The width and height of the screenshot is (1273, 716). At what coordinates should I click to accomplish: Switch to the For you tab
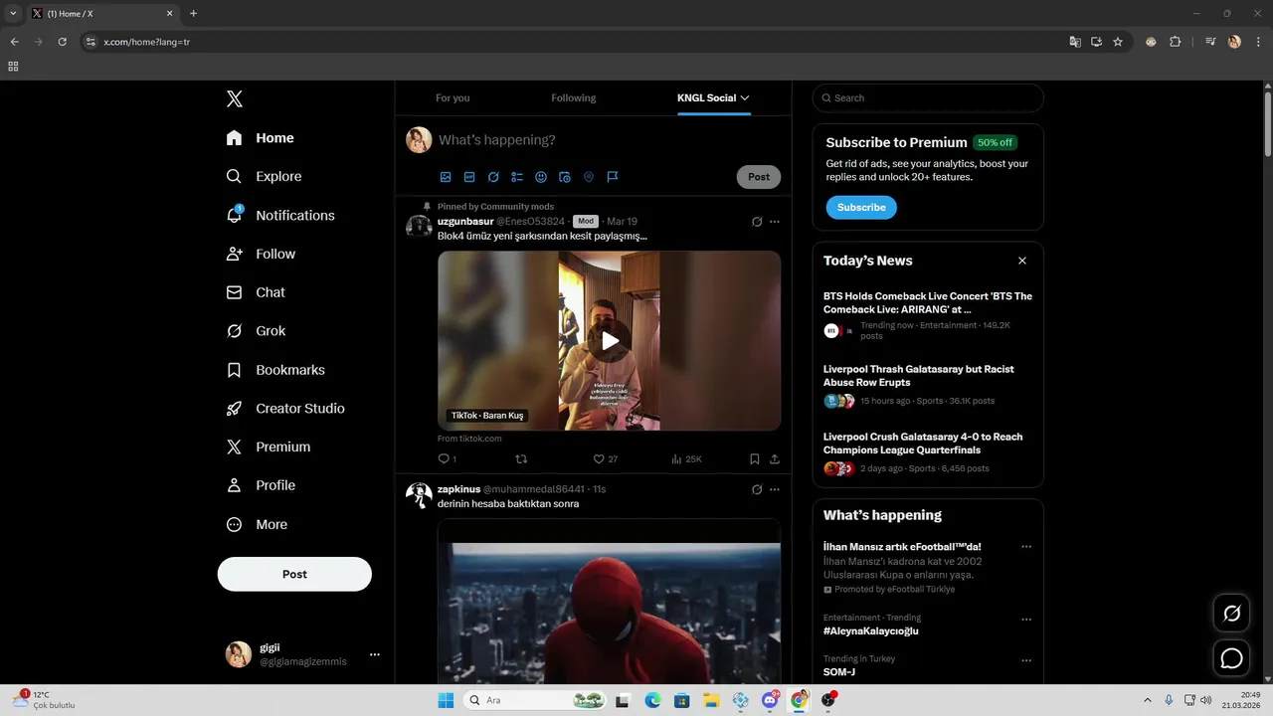(453, 98)
